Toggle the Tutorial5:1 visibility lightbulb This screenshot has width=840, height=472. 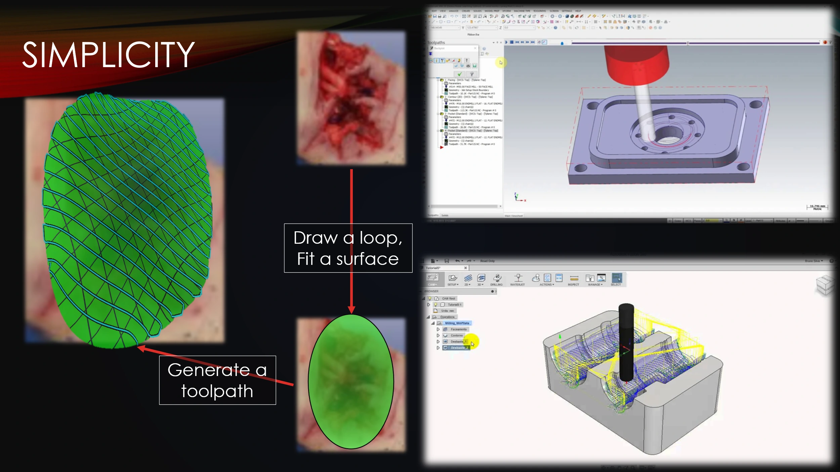(435, 305)
